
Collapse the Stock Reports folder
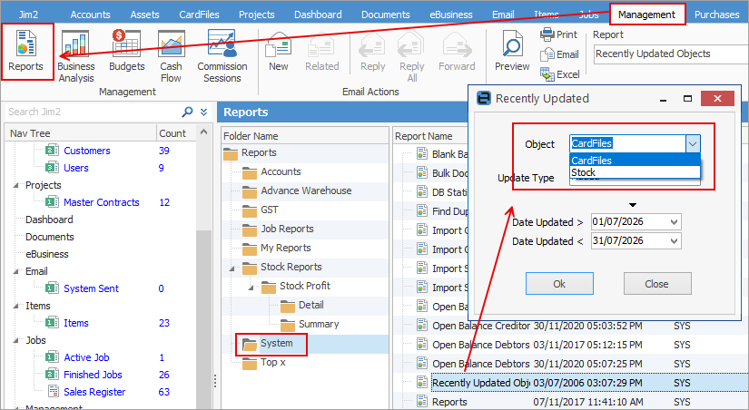[232, 268]
